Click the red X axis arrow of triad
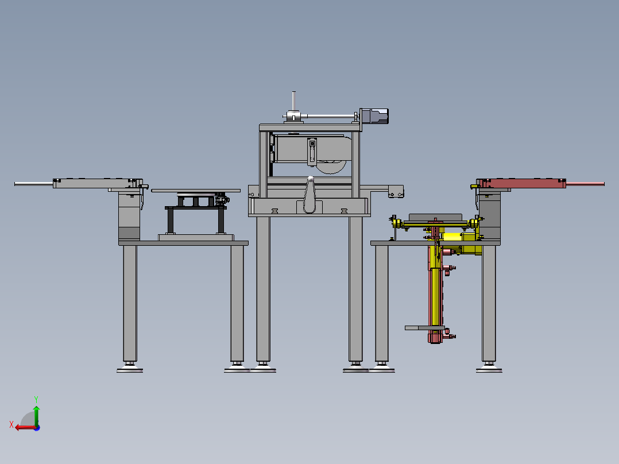 coord(25,427)
